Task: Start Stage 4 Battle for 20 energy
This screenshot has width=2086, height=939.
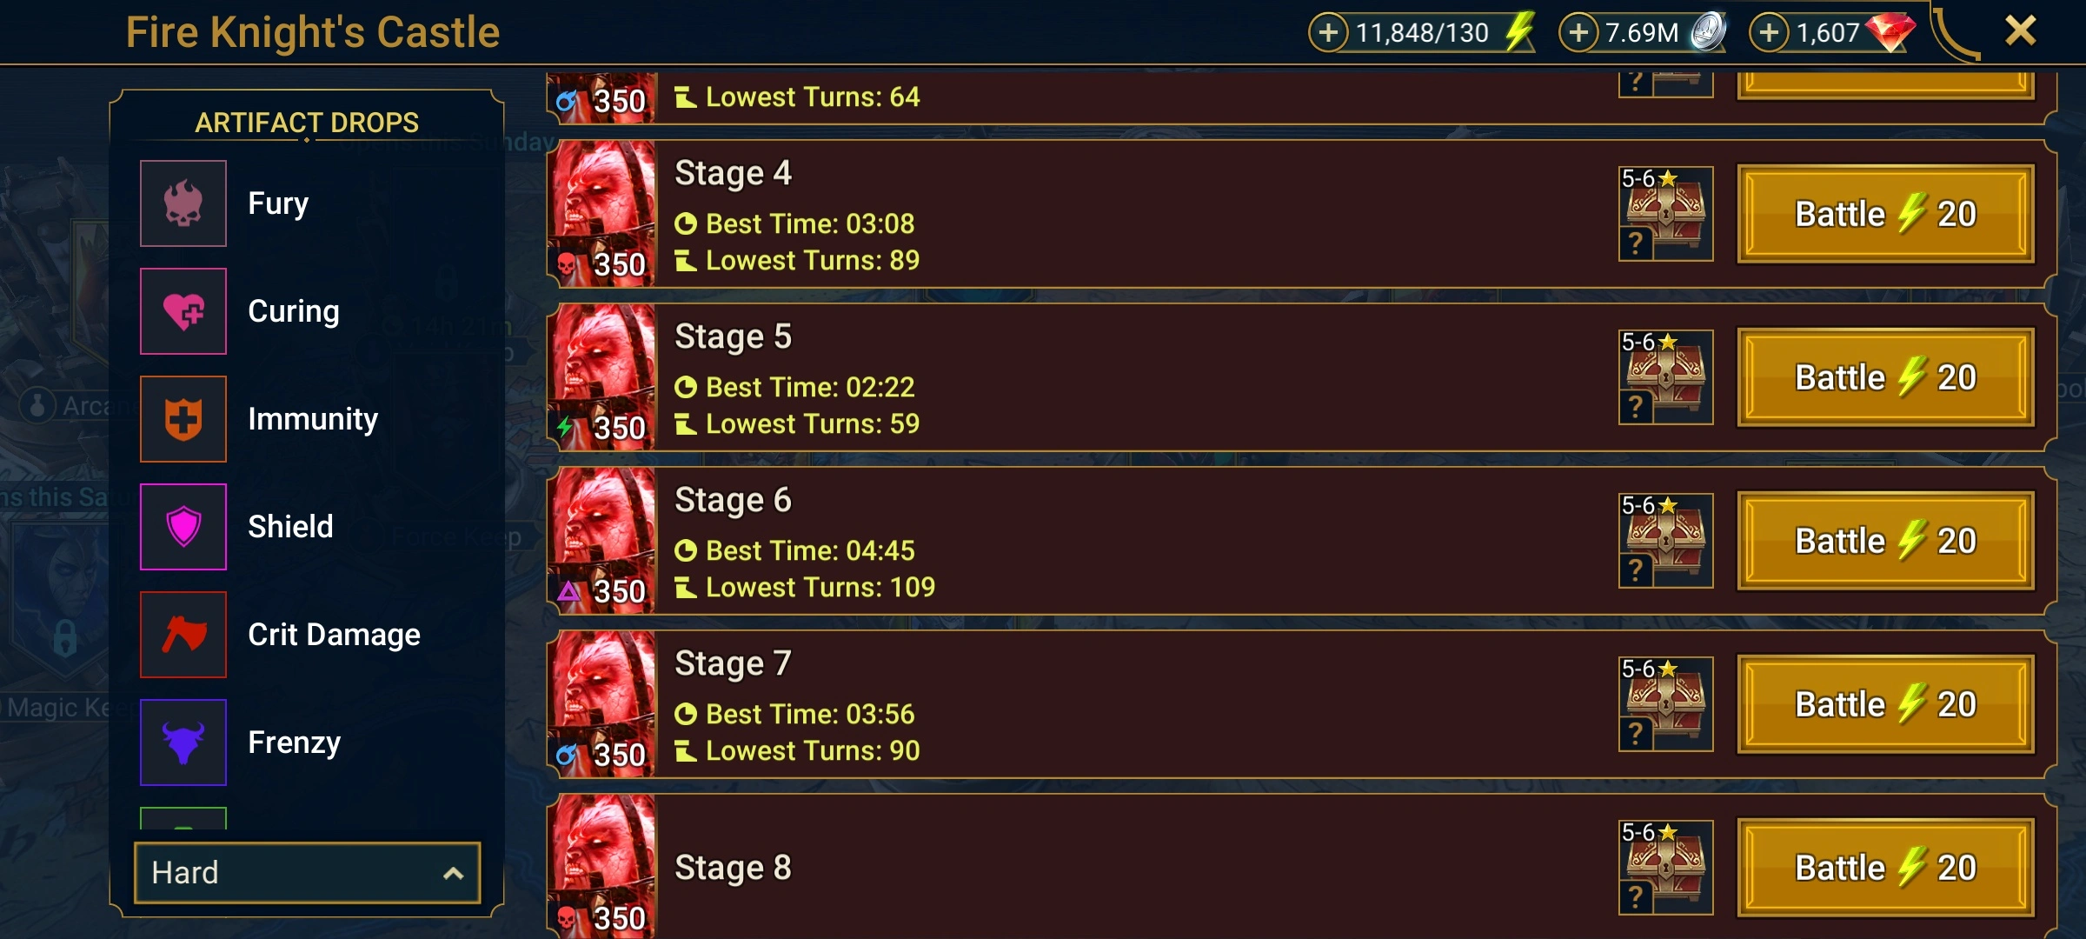Action: pos(1885,214)
